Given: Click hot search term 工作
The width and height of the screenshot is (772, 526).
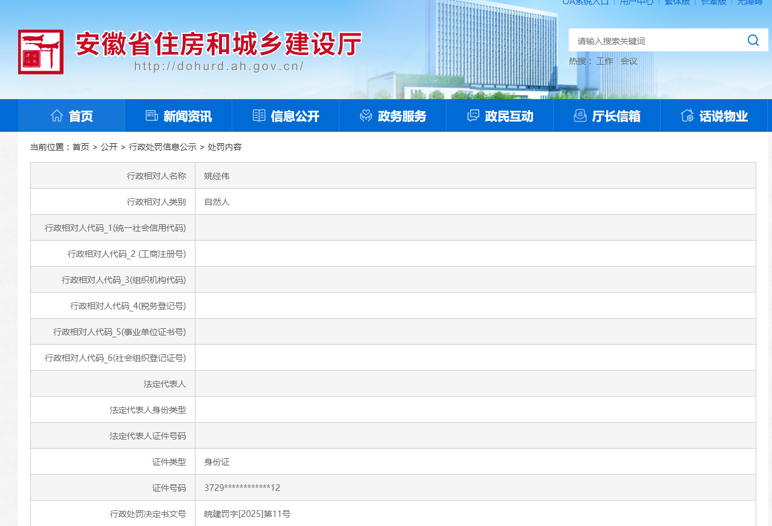Looking at the screenshot, I should [604, 61].
